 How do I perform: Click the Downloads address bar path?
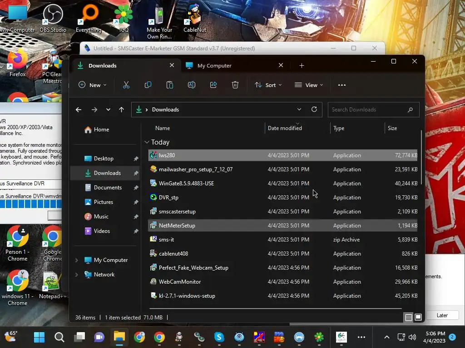(x=165, y=110)
